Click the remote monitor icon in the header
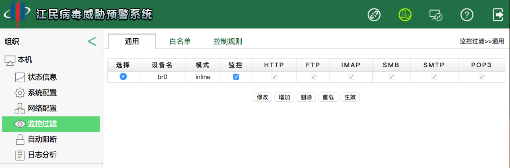 pos(436,15)
